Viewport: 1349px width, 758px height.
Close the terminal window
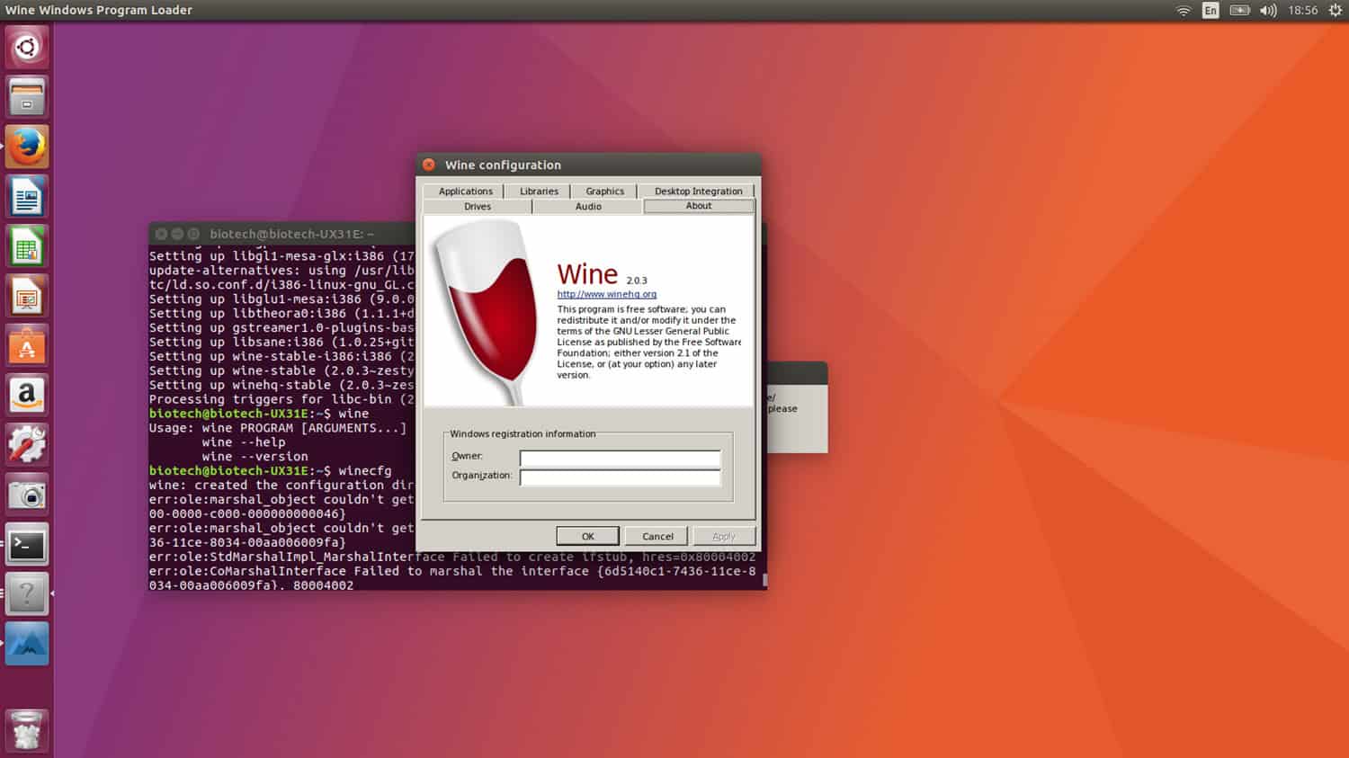point(161,234)
